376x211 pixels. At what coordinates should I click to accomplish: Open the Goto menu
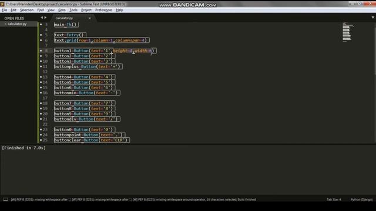62,10
